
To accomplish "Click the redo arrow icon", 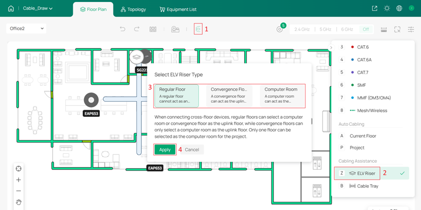I will point(137,29).
